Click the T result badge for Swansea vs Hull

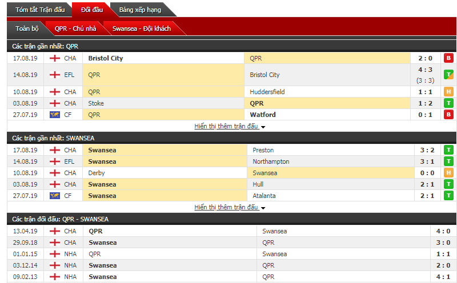pos(448,184)
